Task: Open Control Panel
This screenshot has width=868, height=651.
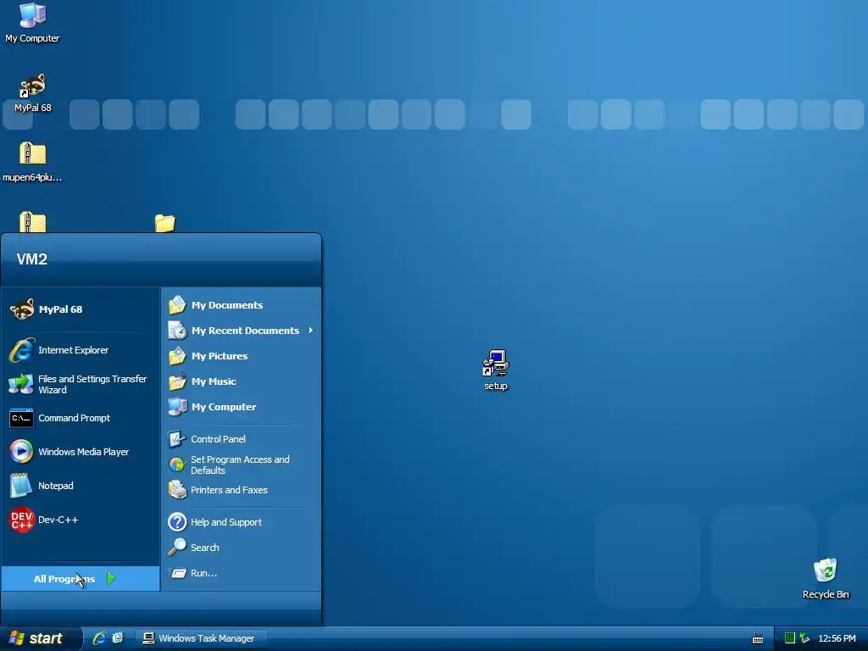Action: point(242,439)
